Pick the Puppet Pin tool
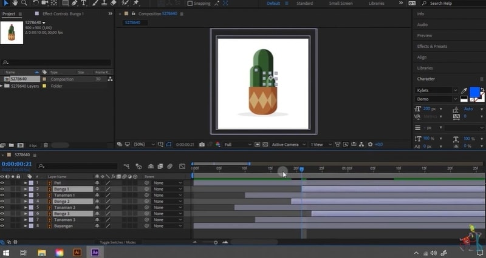Image resolution: width=486 pixels, height=258 pixels. click(135, 3)
